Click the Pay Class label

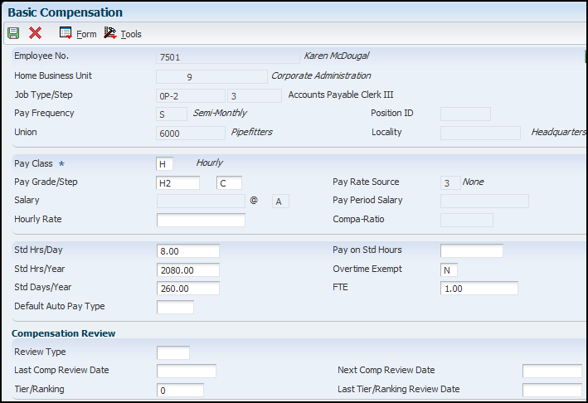[x=33, y=163]
